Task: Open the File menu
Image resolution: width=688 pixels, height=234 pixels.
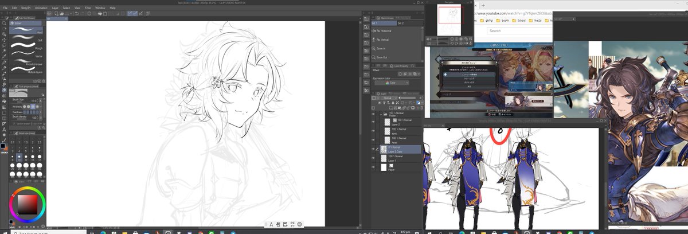Action: (5, 8)
